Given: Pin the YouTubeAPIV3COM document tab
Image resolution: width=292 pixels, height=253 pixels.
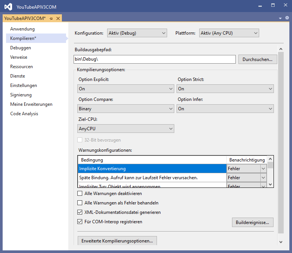Looking at the screenshot, I should point(51,18).
